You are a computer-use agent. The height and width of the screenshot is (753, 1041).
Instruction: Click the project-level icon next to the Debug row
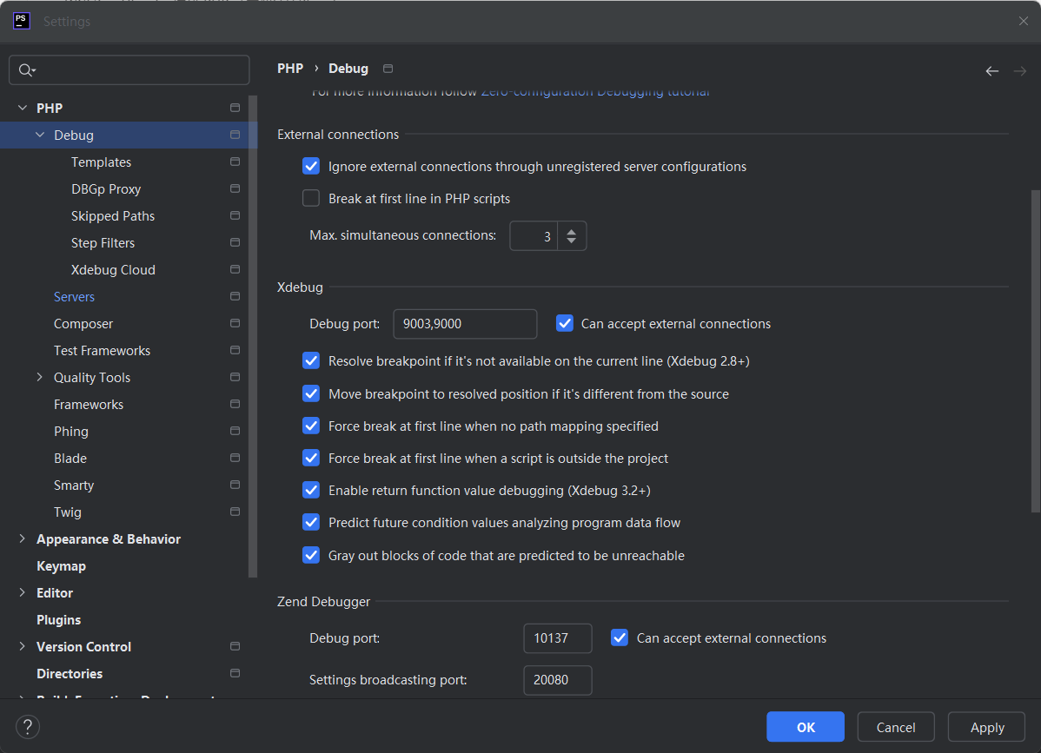[x=235, y=135]
